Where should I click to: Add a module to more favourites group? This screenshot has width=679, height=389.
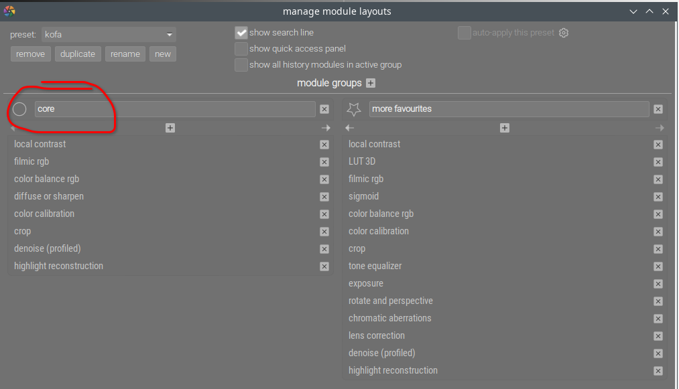(x=505, y=128)
